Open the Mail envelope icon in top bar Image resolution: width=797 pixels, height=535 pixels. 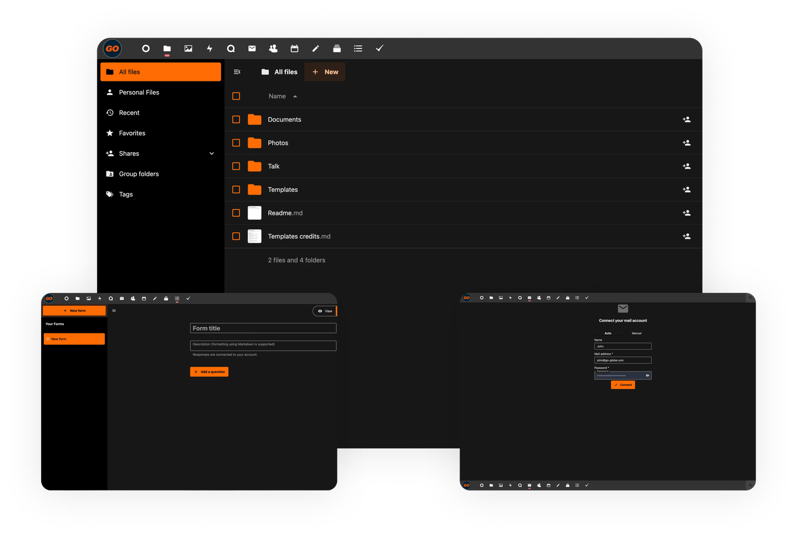tap(252, 49)
